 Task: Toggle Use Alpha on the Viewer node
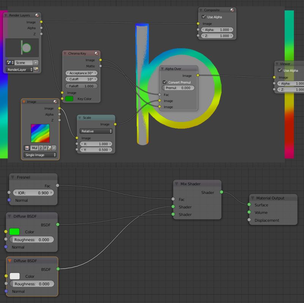tap(280, 71)
